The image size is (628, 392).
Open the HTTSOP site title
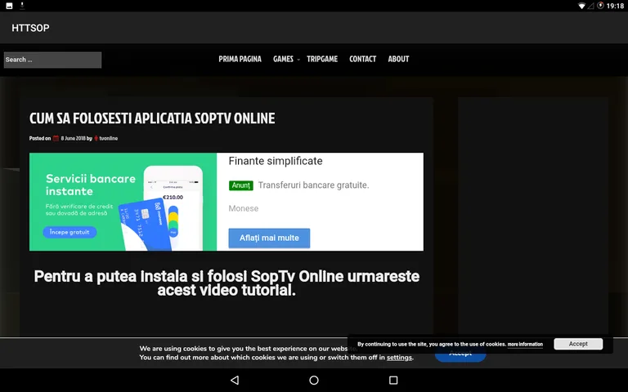(x=30, y=28)
